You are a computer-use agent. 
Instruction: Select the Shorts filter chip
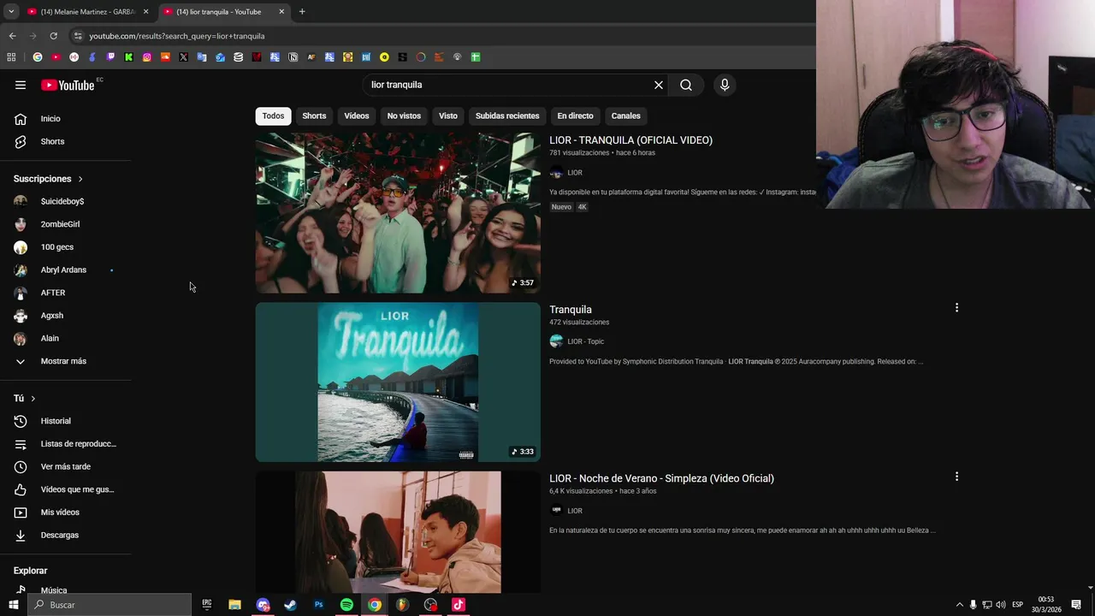click(x=314, y=115)
